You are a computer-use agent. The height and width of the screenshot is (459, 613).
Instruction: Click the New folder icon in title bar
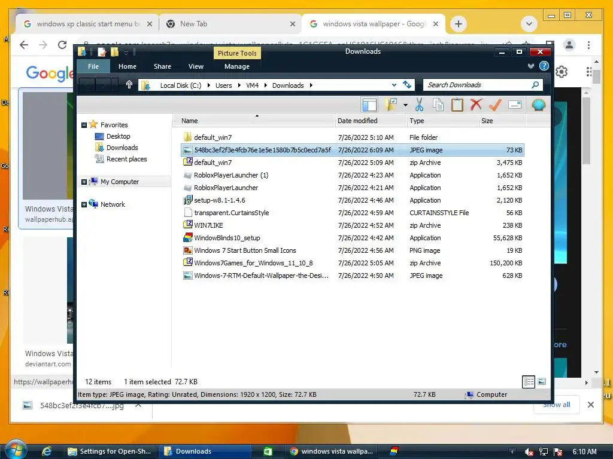[x=114, y=52]
